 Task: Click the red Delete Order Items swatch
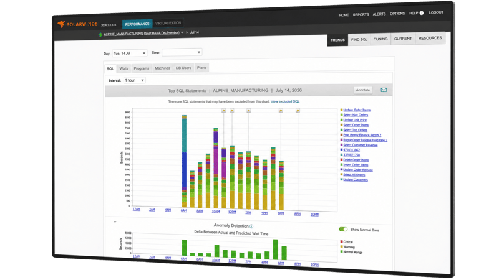pyautogui.click(x=341, y=160)
